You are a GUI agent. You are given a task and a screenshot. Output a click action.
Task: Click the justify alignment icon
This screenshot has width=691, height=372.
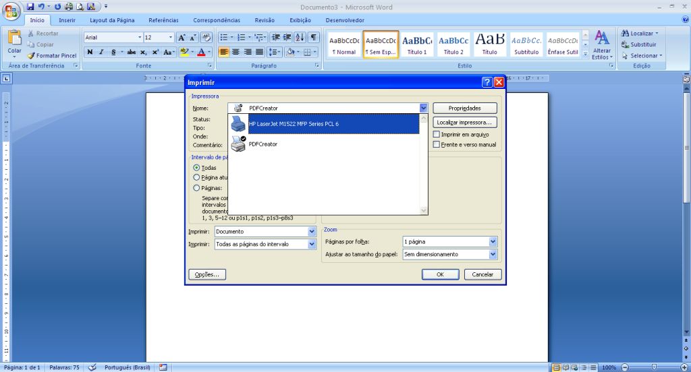pos(260,52)
